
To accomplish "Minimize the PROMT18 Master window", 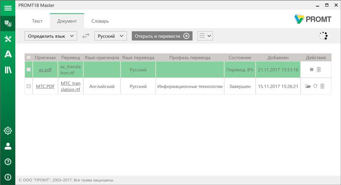I will tap(318, 5).
